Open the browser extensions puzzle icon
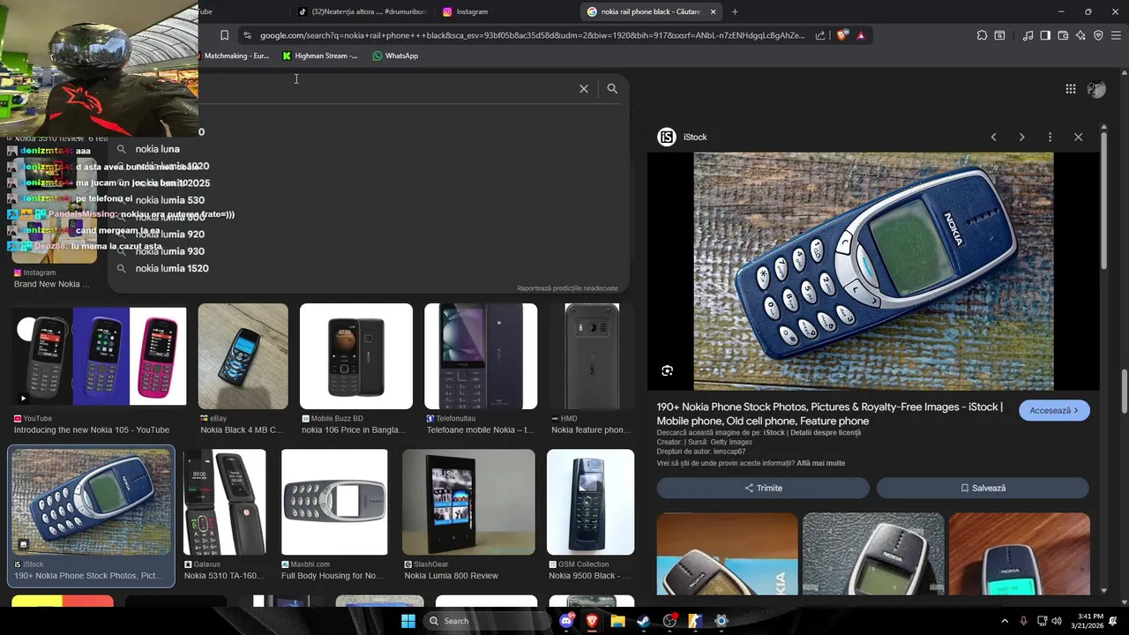Screen dimensions: 1129x635 point(982,35)
